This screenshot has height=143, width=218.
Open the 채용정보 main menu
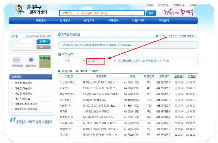coord(41,20)
